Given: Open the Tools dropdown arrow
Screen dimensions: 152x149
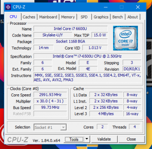Looking at the screenshot, I should [x=87, y=139].
